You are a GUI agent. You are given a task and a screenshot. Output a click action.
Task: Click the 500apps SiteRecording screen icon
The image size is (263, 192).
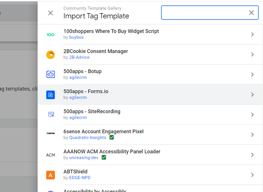(51, 114)
